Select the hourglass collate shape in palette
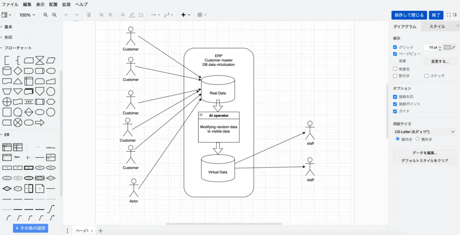Image resolution: width=460 pixels, height=235 pixels. (x=40, y=61)
